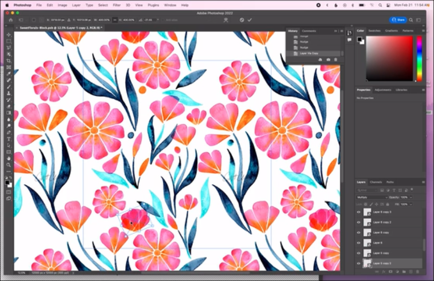
Task: Click the Home icon in options bar
Action: [11, 20]
